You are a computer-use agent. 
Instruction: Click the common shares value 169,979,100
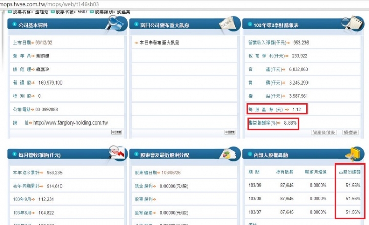click(x=50, y=83)
